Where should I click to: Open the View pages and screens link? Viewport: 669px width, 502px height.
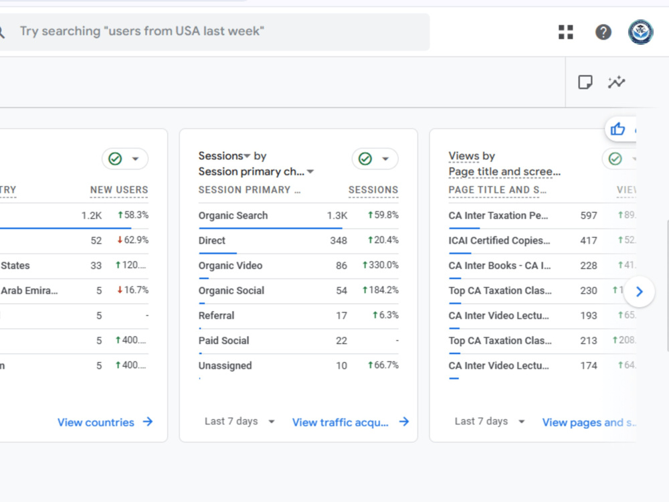click(x=589, y=422)
